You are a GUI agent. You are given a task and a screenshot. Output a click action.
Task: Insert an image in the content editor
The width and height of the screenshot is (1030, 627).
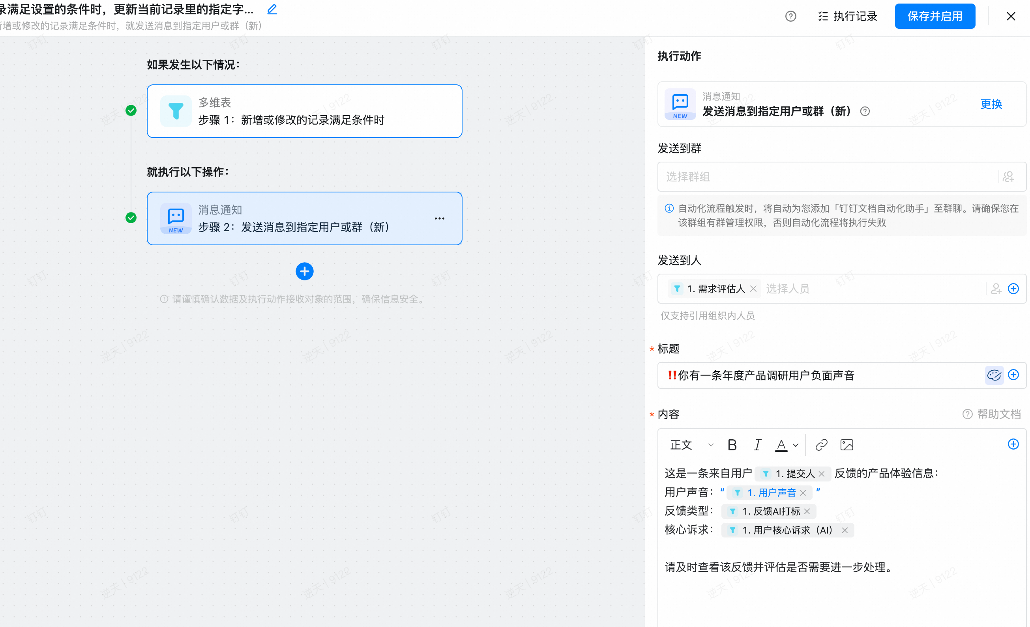coord(846,445)
